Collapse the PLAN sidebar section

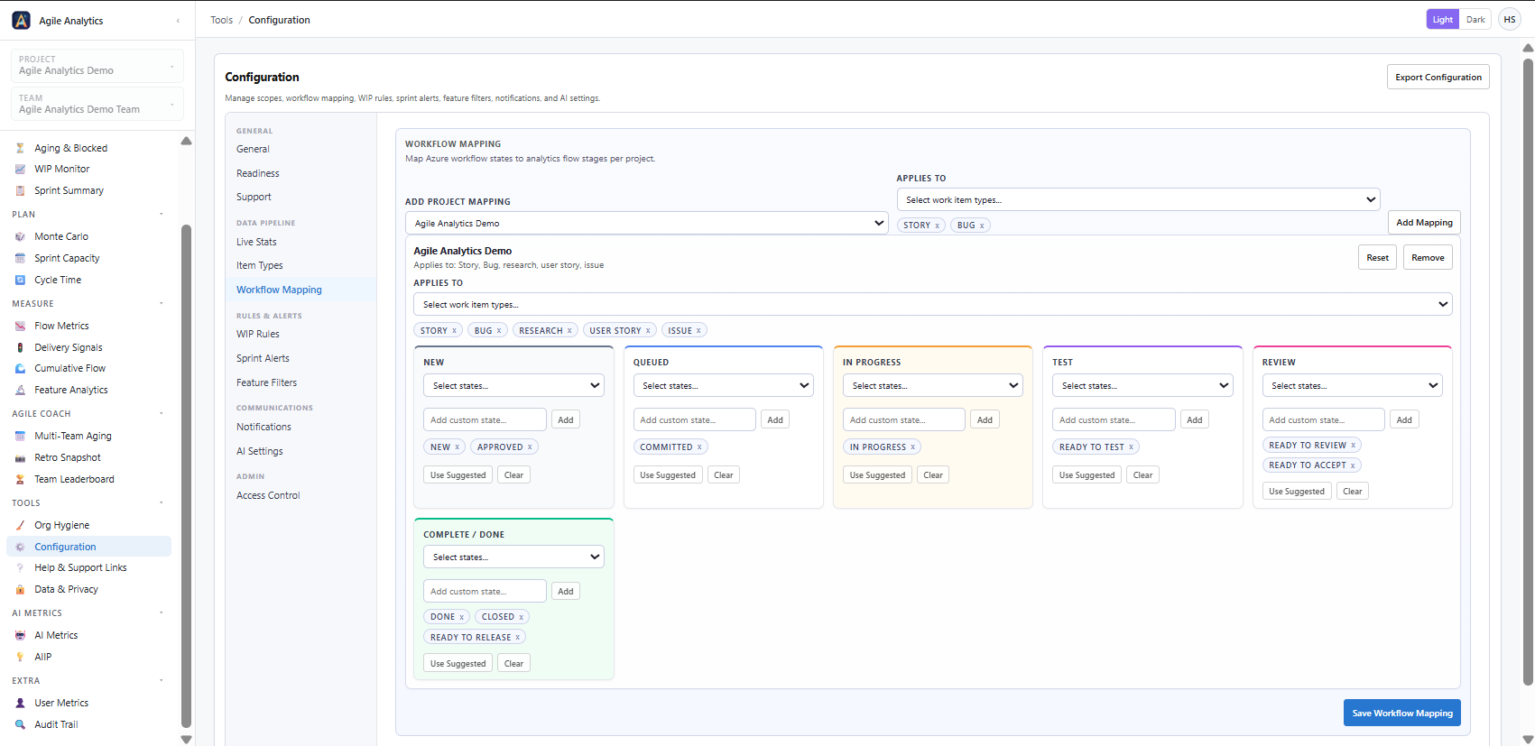click(162, 215)
